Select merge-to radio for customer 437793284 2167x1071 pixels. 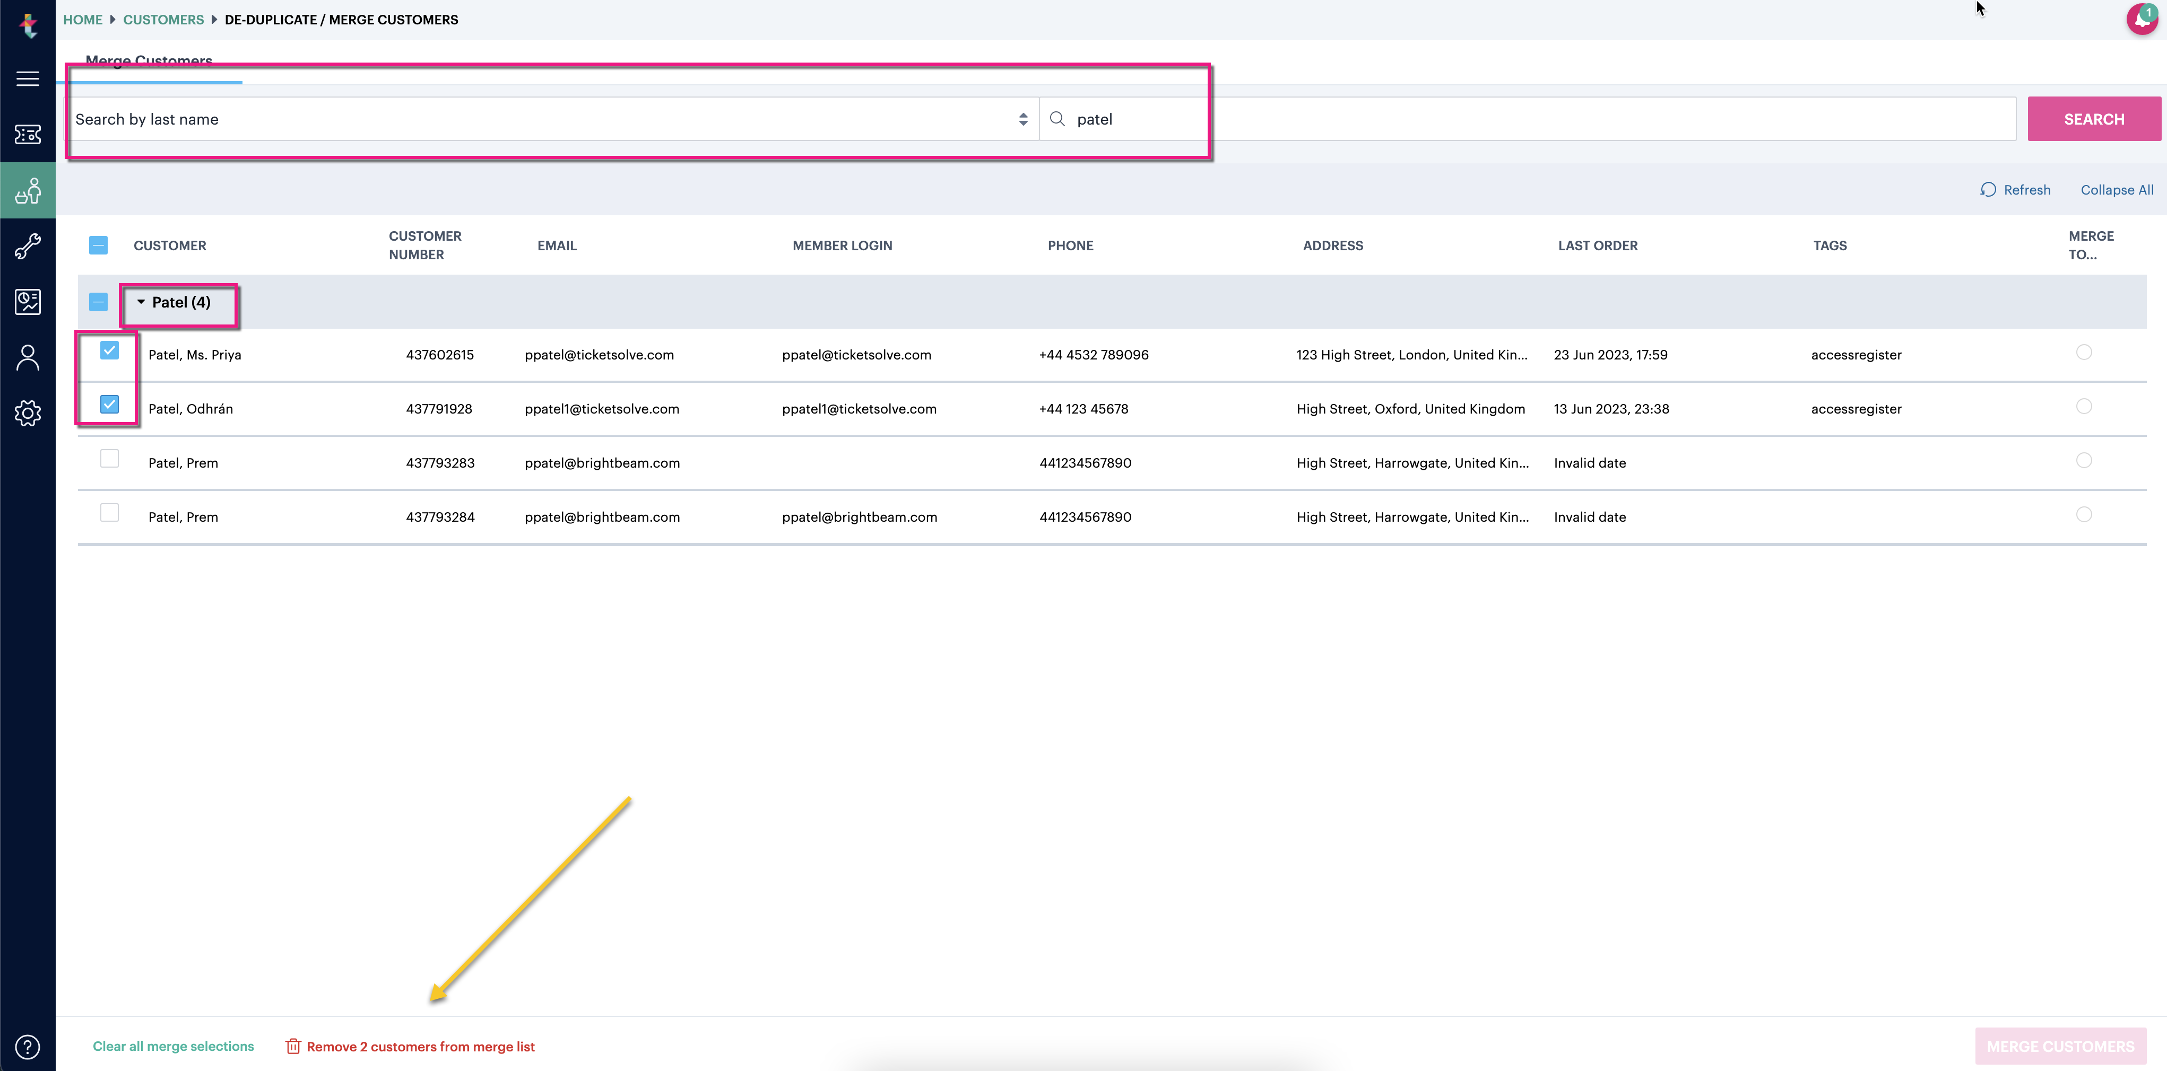click(2084, 514)
